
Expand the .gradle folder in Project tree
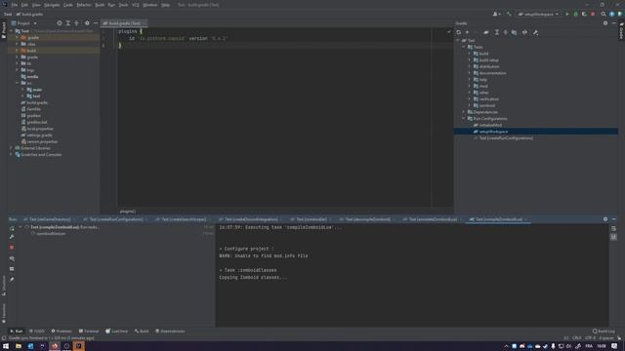click(17, 38)
